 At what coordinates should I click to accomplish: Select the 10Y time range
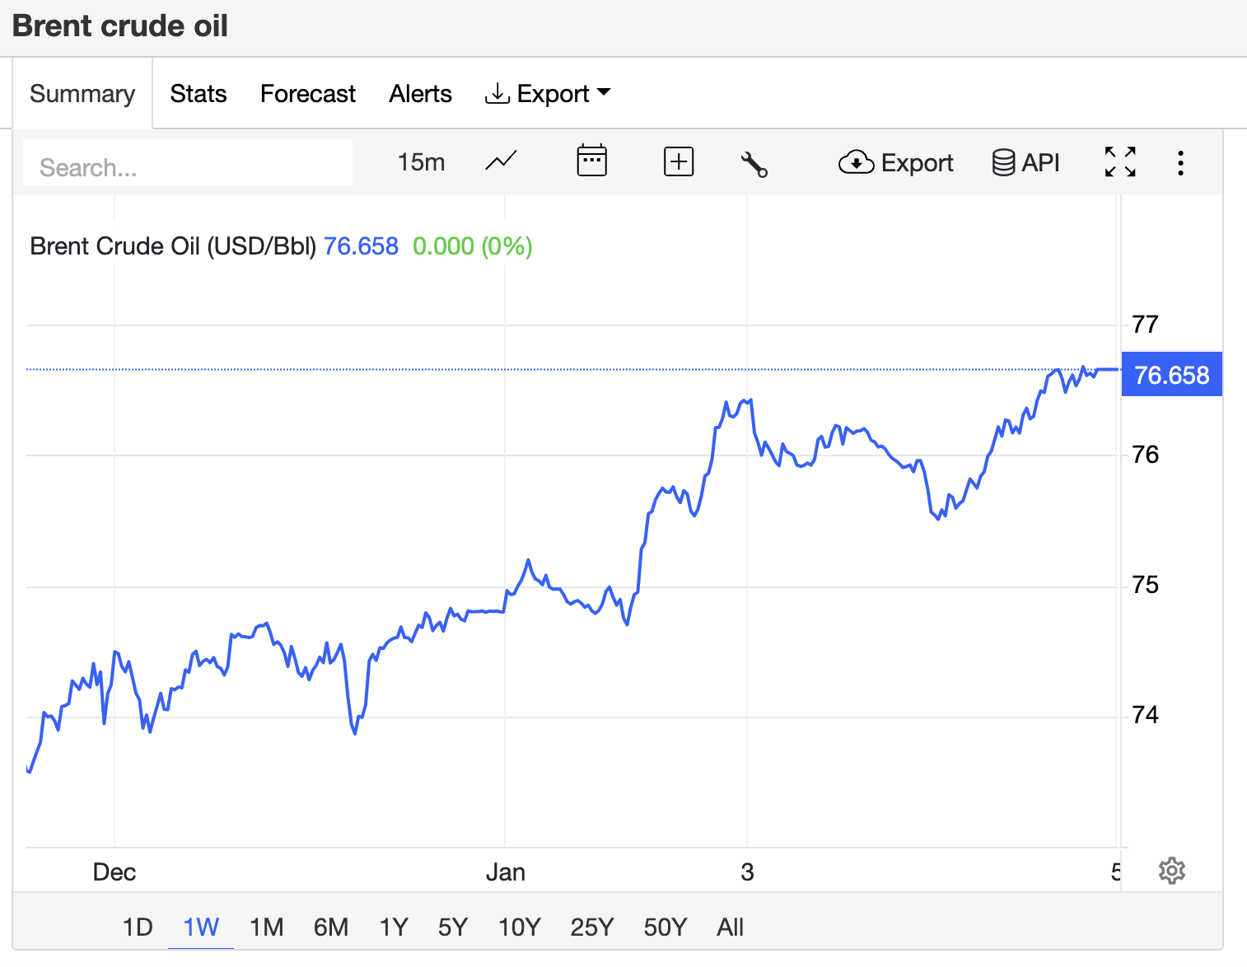click(519, 927)
